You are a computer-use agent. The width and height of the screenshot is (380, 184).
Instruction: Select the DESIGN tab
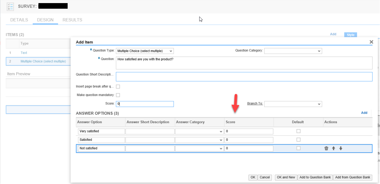tap(45, 20)
